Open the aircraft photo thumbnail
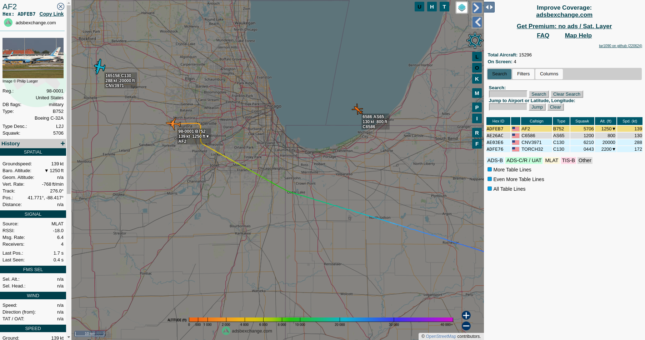Image resolution: width=645 pixels, height=340 pixels. pyautogui.click(x=33, y=58)
